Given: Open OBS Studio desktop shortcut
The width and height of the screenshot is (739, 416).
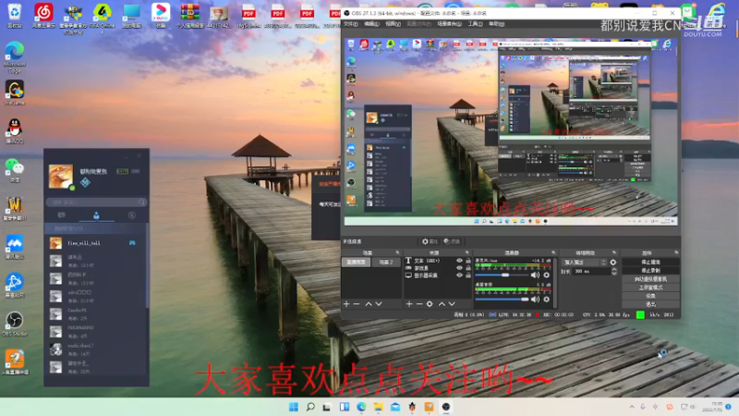Looking at the screenshot, I should point(15,324).
